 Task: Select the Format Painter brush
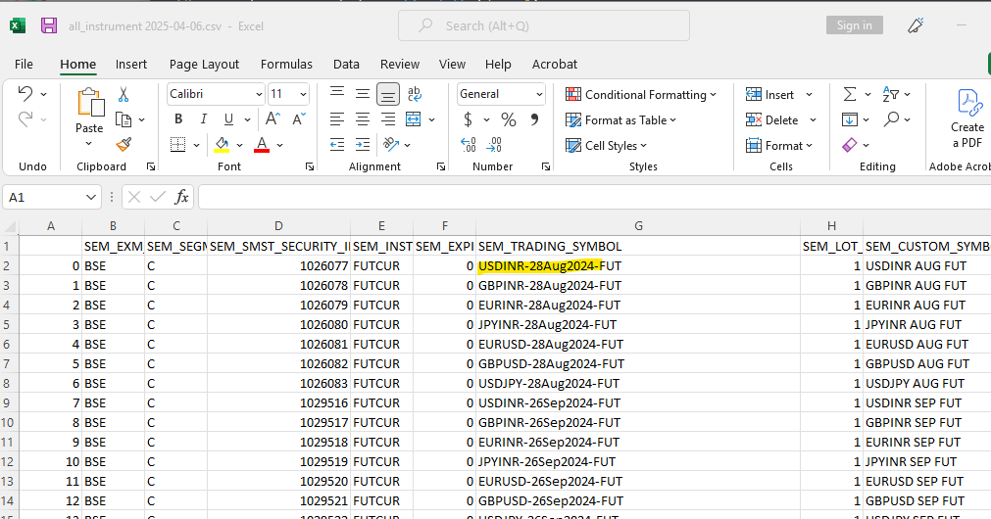(124, 145)
